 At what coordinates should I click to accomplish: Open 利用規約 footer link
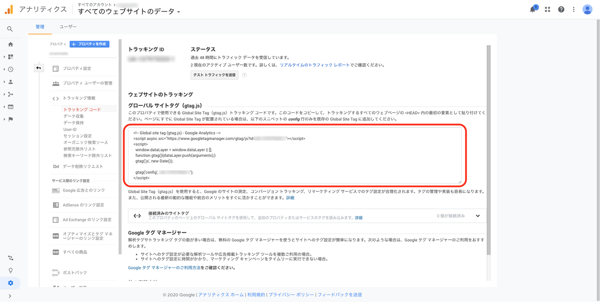tap(256, 295)
